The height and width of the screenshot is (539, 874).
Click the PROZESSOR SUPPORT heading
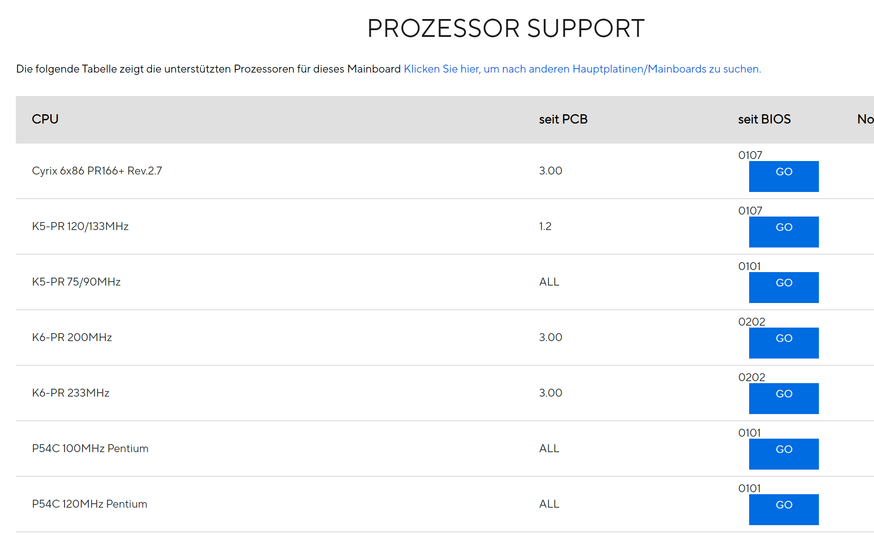[x=506, y=29]
